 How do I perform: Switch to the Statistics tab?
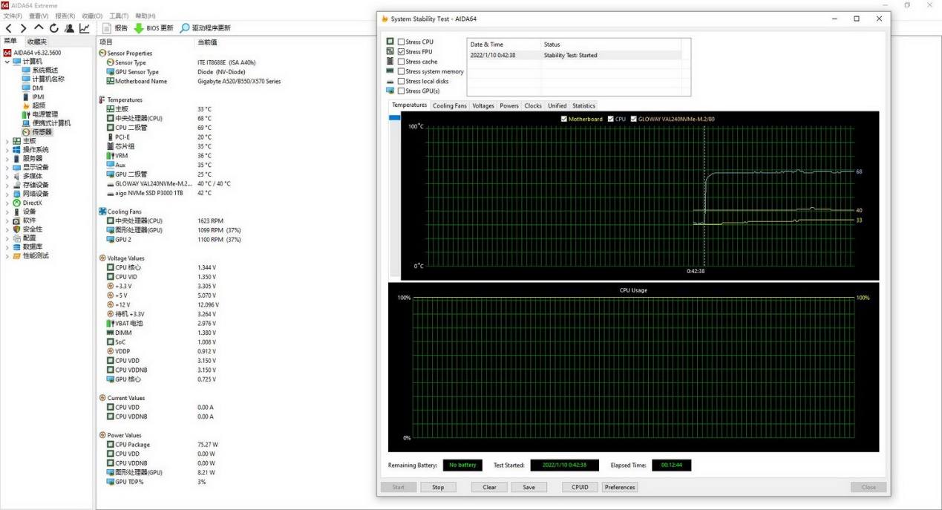pyautogui.click(x=583, y=105)
